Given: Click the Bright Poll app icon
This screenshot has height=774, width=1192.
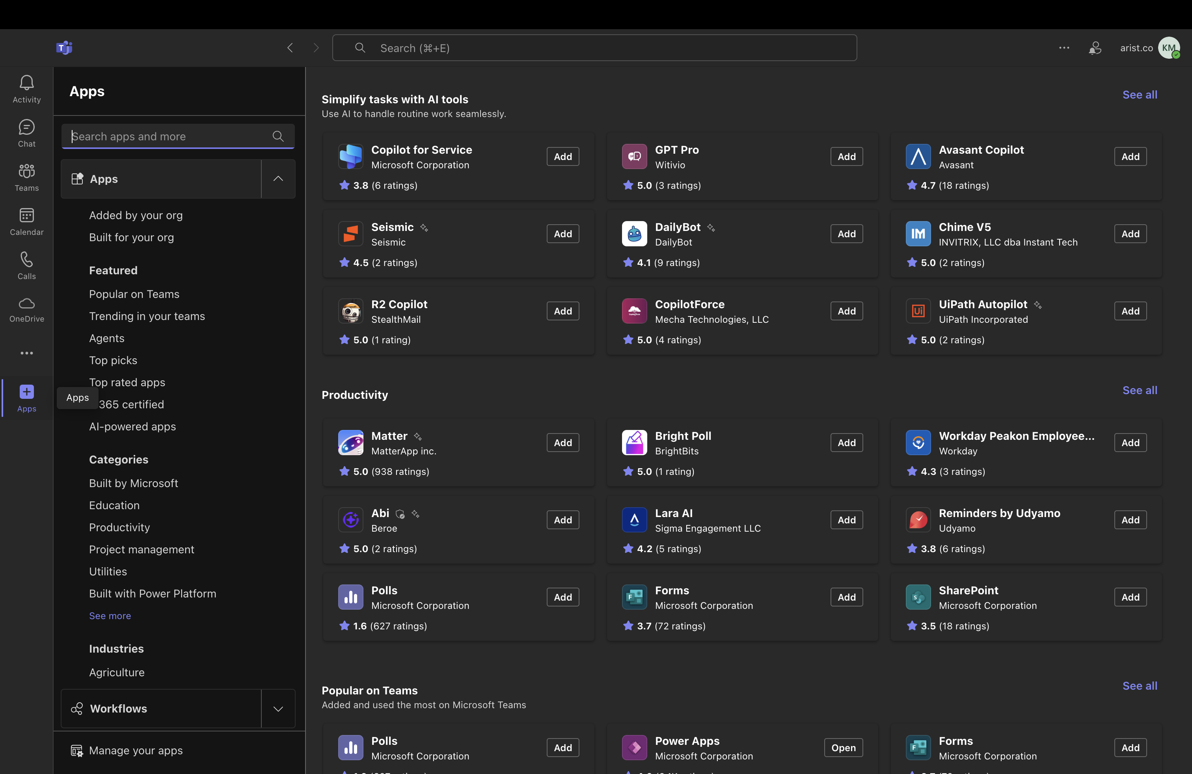Looking at the screenshot, I should coord(634,443).
